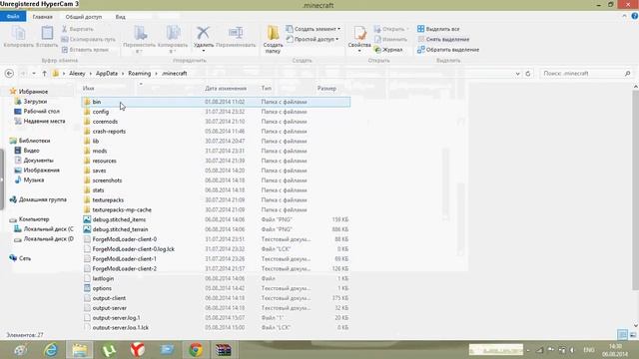This screenshot has width=639, height=359.
Task: Click AppData in the address breadcrumb
Action: coord(107,74)
